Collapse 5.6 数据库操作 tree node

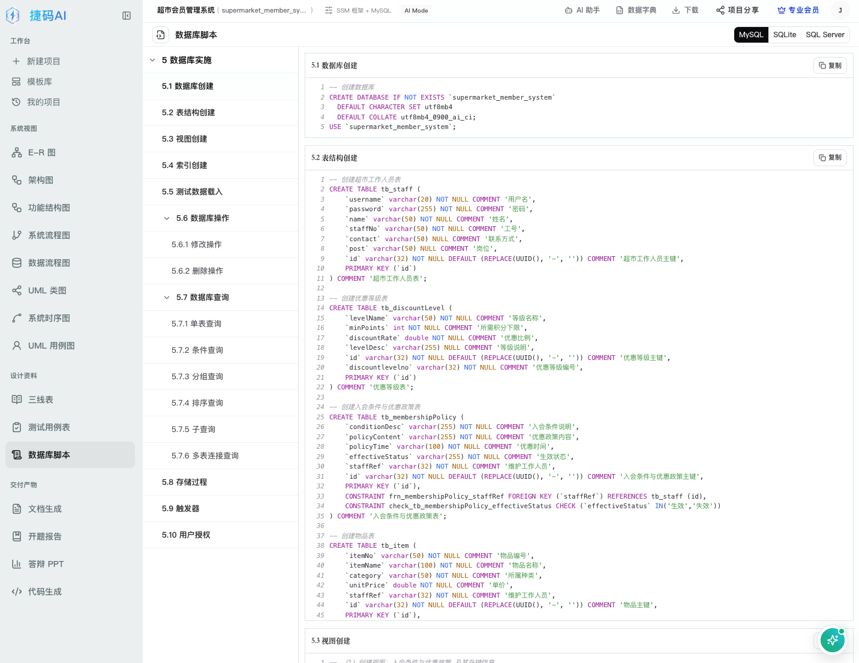(167, 218)
